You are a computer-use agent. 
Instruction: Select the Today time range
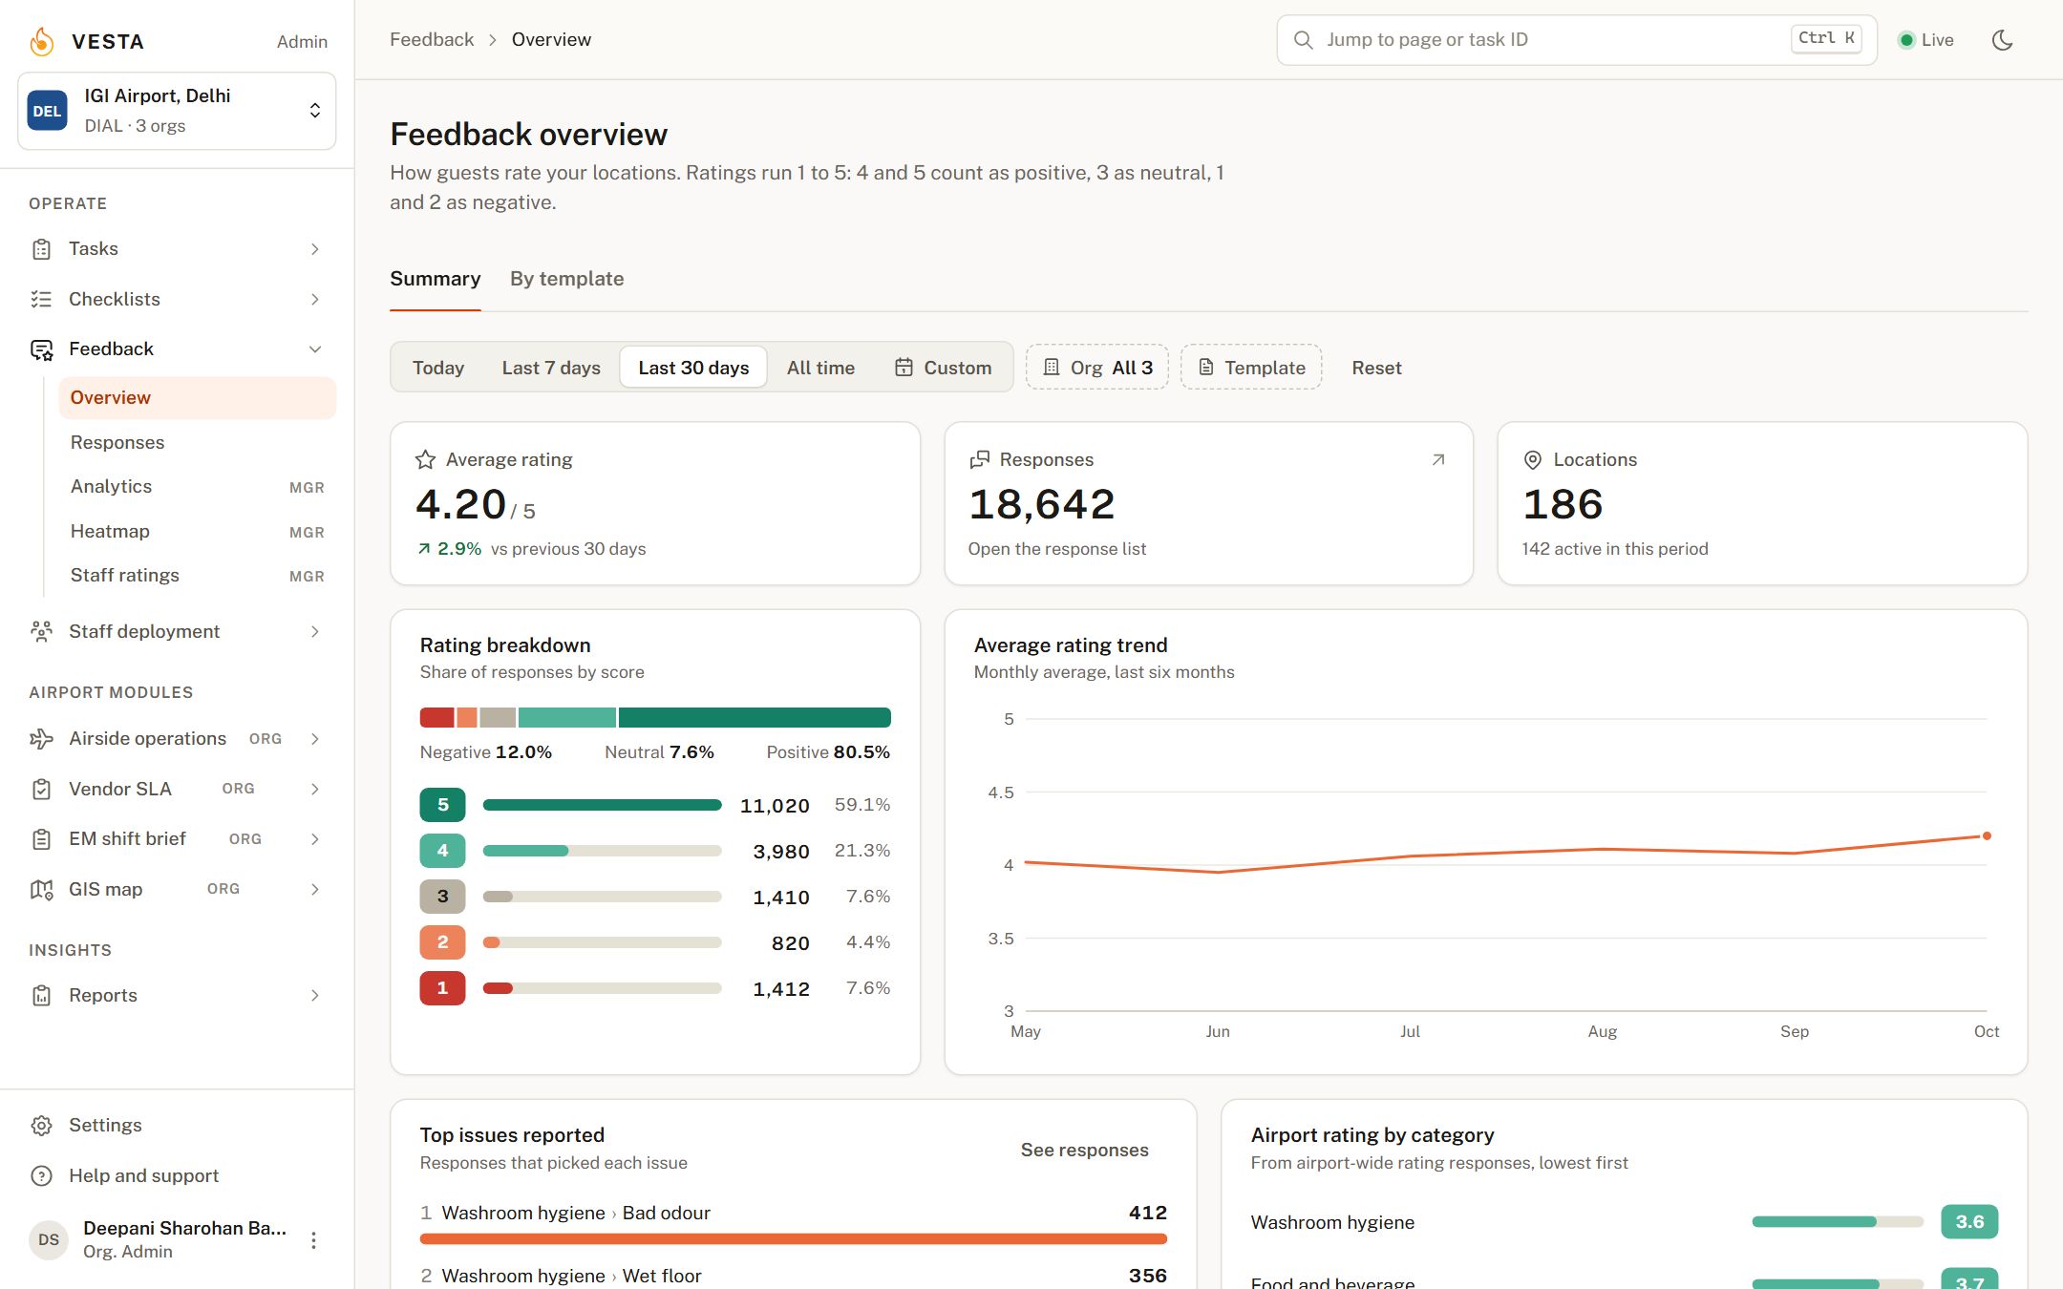[x=438, y=368]
